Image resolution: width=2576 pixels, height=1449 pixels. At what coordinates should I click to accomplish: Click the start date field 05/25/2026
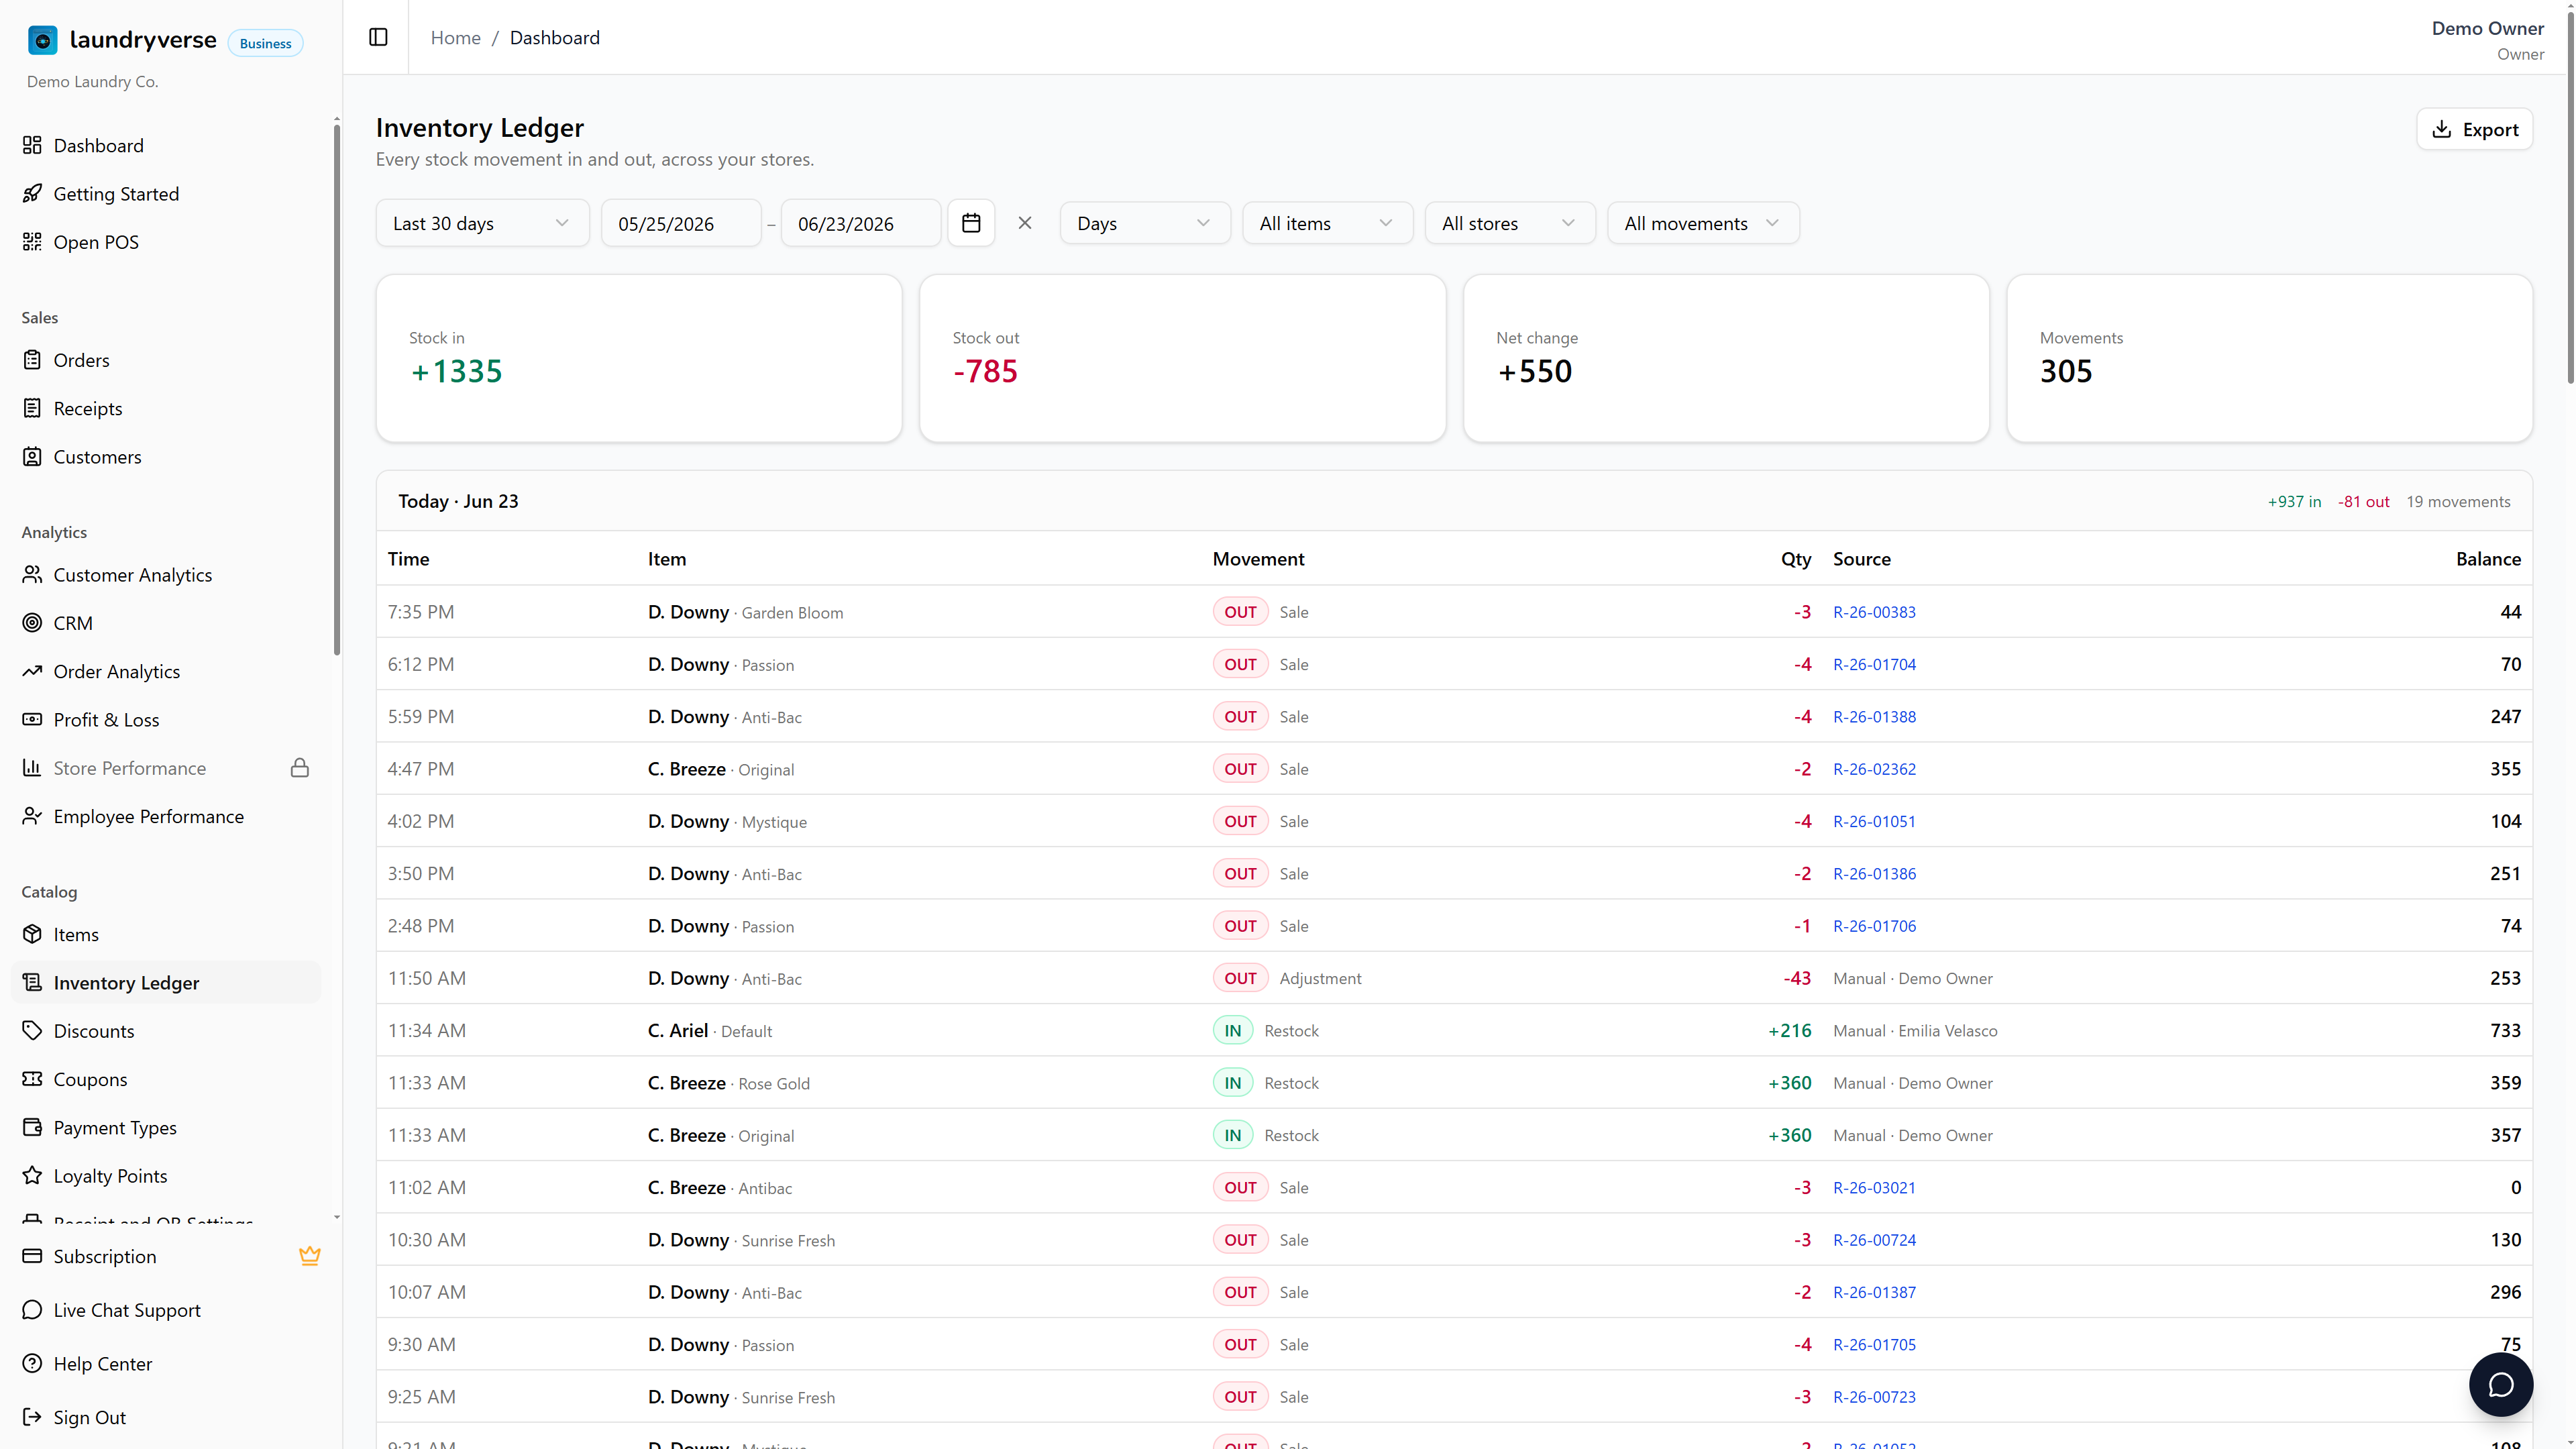(x=681, y=223)
